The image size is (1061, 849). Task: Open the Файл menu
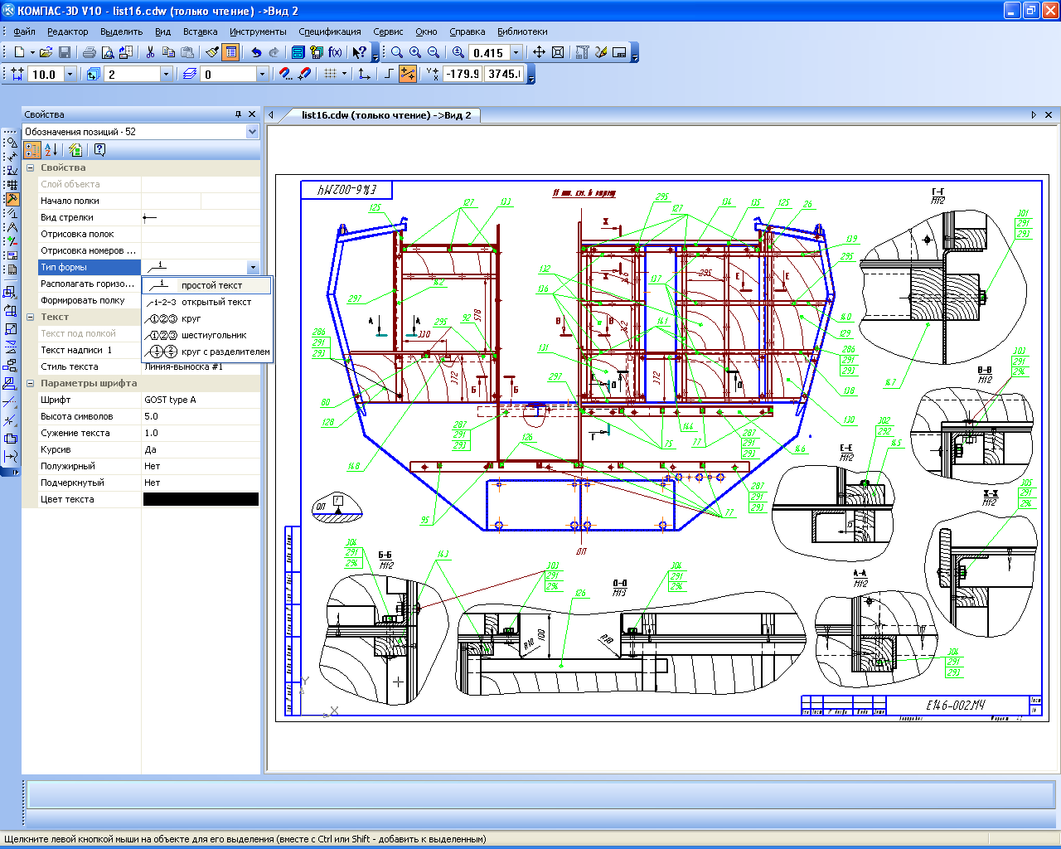tap(24, 32)
